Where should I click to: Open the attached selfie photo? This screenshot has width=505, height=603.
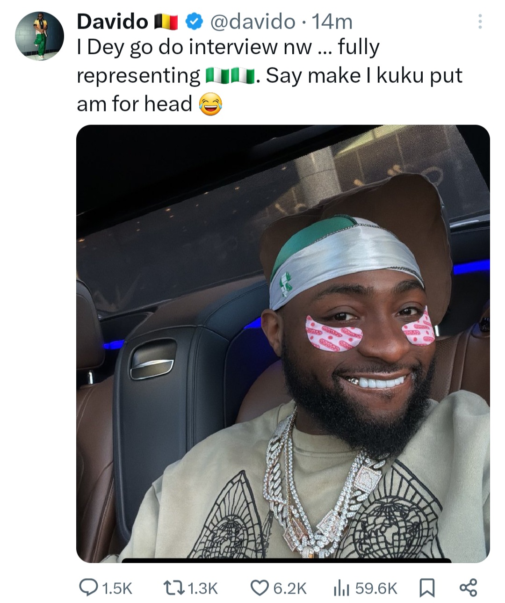283,343
